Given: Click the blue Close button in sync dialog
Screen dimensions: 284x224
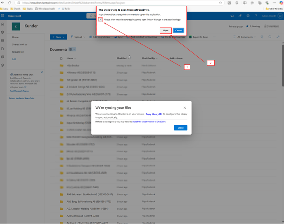Looking at the screenshot, I should pyautogui.click(x=180, y=128).
